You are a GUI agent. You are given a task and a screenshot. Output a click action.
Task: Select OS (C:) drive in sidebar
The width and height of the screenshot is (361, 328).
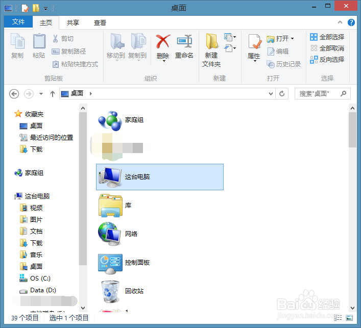35,279
